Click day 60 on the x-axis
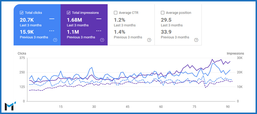This screenshot has width=257, height=114. point(161,107)
